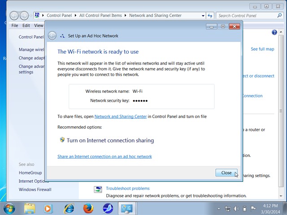The width and height of the screenshot is (287, 215).
Task: Launch Firefox from the taskbar
Action: (88, 209)
